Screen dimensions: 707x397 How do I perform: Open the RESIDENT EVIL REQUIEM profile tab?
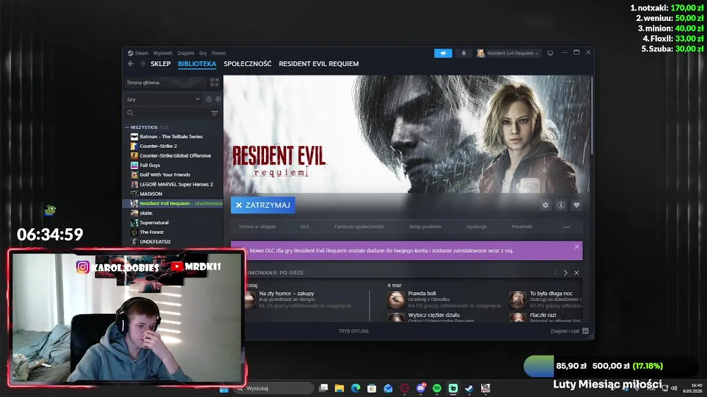point(319,64)
